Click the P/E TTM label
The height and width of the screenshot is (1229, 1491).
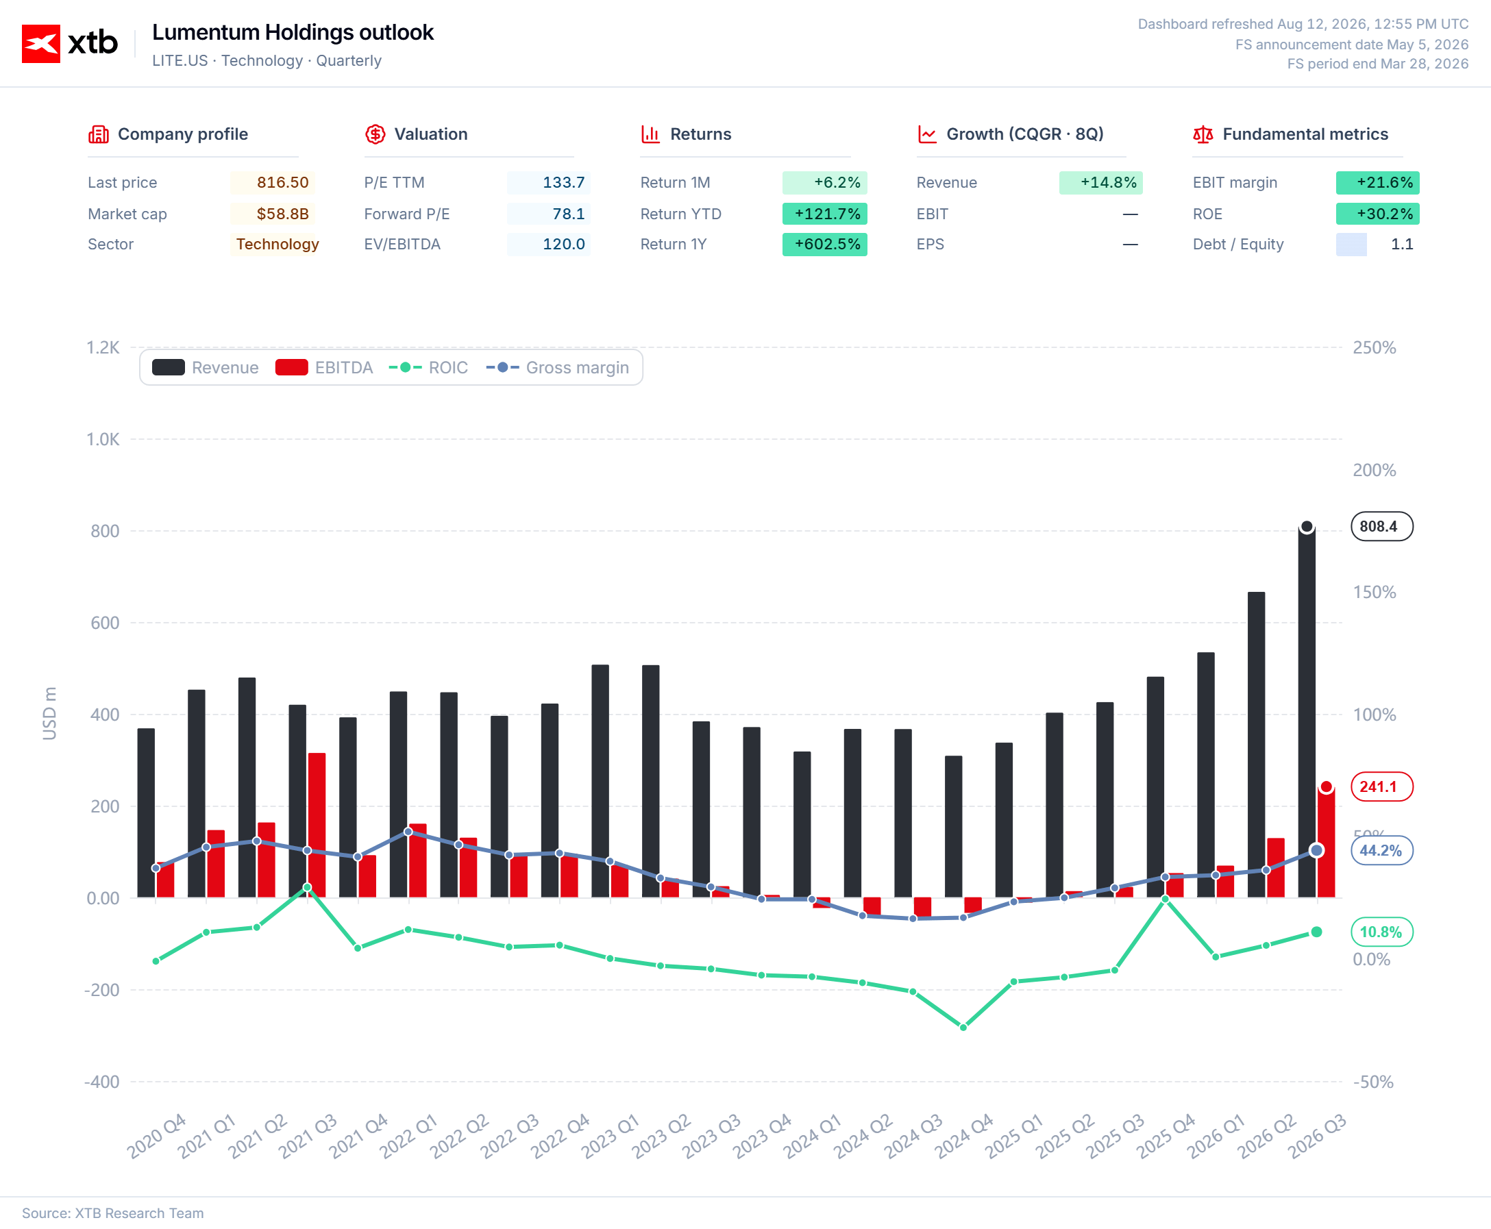click(395, 182)
